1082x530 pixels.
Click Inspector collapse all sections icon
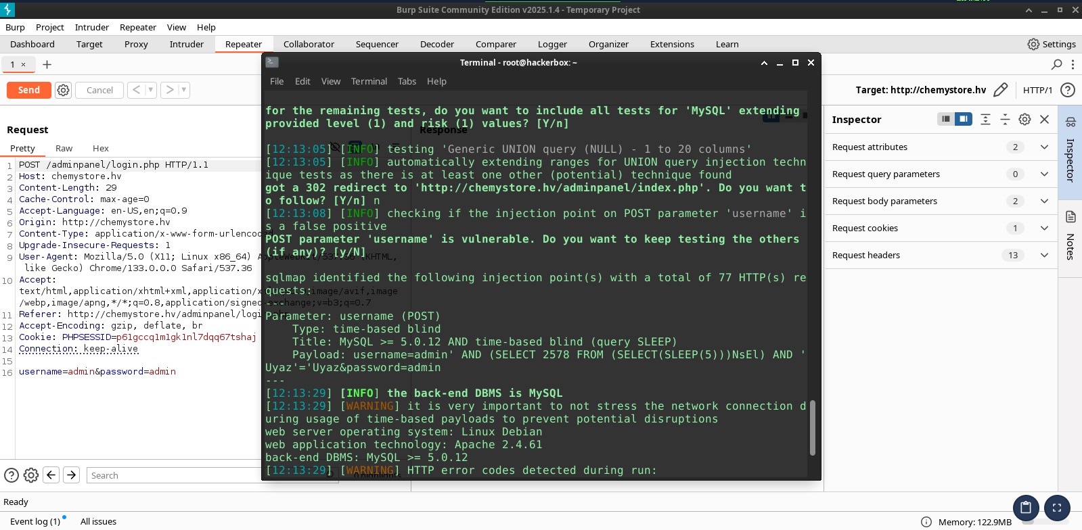1005,119
